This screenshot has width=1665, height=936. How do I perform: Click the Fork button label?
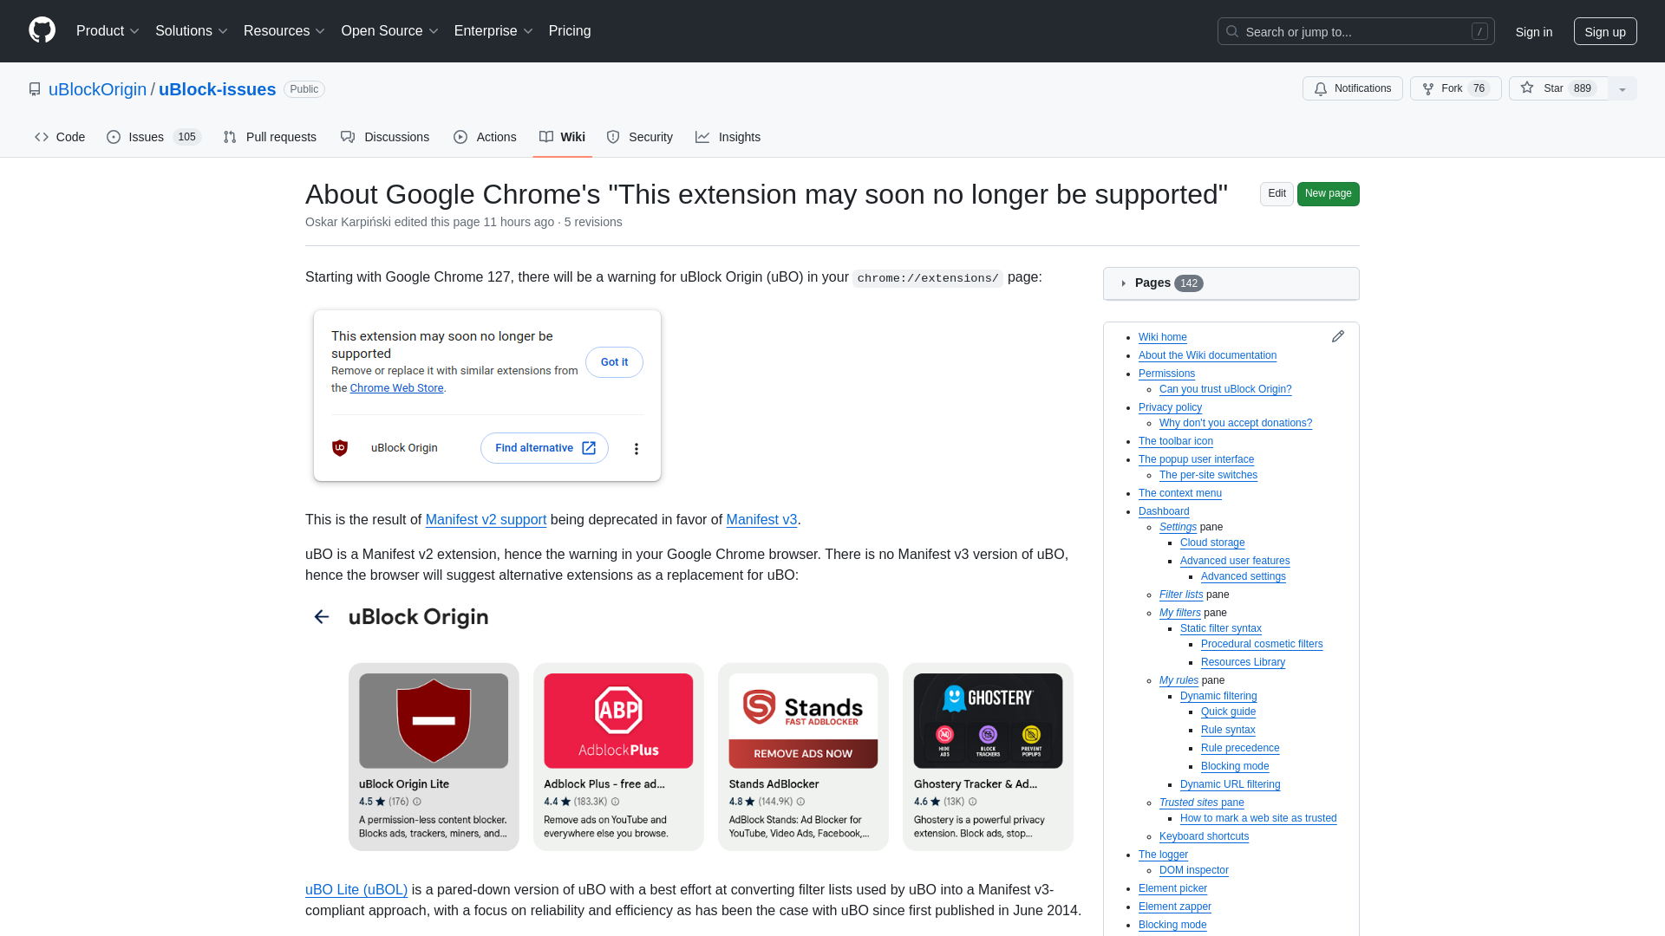coord(1452,88)
